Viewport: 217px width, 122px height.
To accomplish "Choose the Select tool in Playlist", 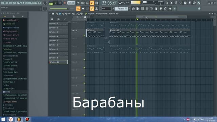I will pyautogui.click(x=75, y=14).
